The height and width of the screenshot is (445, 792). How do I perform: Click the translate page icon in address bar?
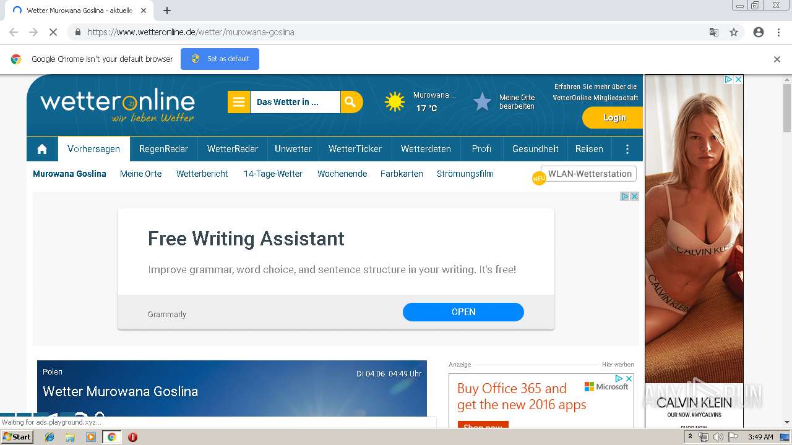click(x=713, y=32)
